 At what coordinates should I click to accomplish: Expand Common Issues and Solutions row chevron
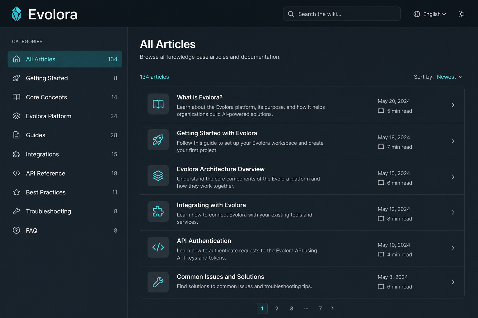[453, 282]
